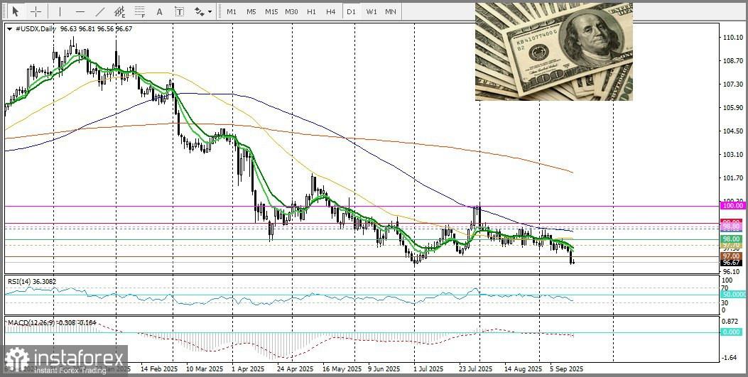Activate the crosshair tool

click(36, 11)
